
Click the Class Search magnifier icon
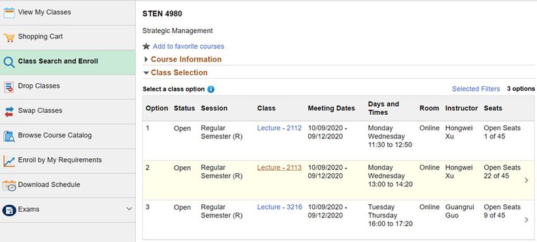click(9, 62)
